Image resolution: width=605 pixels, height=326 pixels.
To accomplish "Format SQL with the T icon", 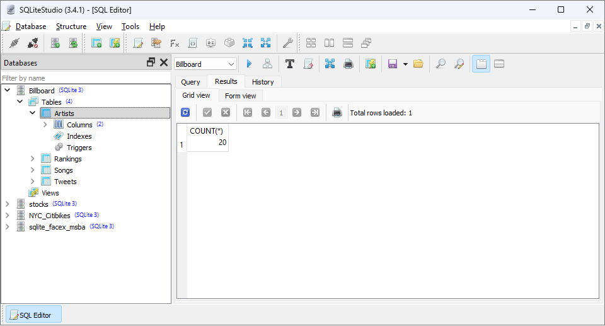I will 290,64.
